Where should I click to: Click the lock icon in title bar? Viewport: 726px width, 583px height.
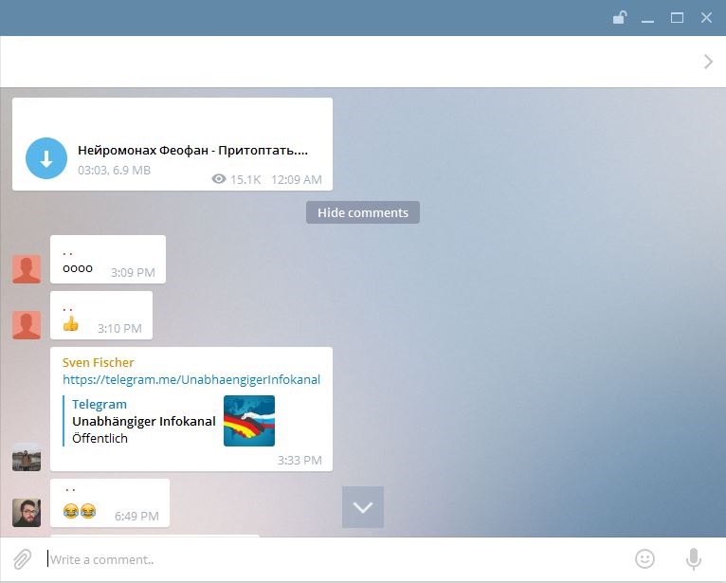619,18
